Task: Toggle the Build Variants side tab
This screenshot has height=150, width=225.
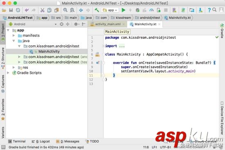Action: click(x=3, y=132)
